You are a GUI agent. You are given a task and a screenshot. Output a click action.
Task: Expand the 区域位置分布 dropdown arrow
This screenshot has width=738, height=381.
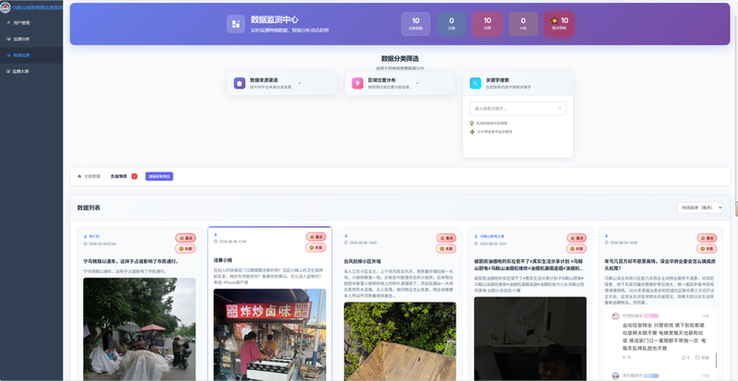point(418,83)
